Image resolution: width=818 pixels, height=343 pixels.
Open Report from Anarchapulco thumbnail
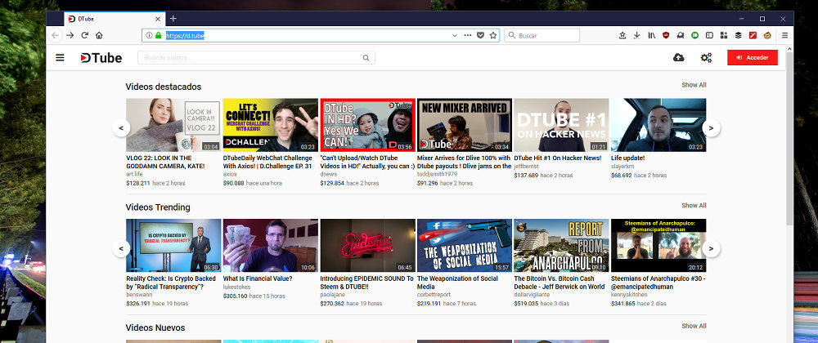(x=561, y=246)
